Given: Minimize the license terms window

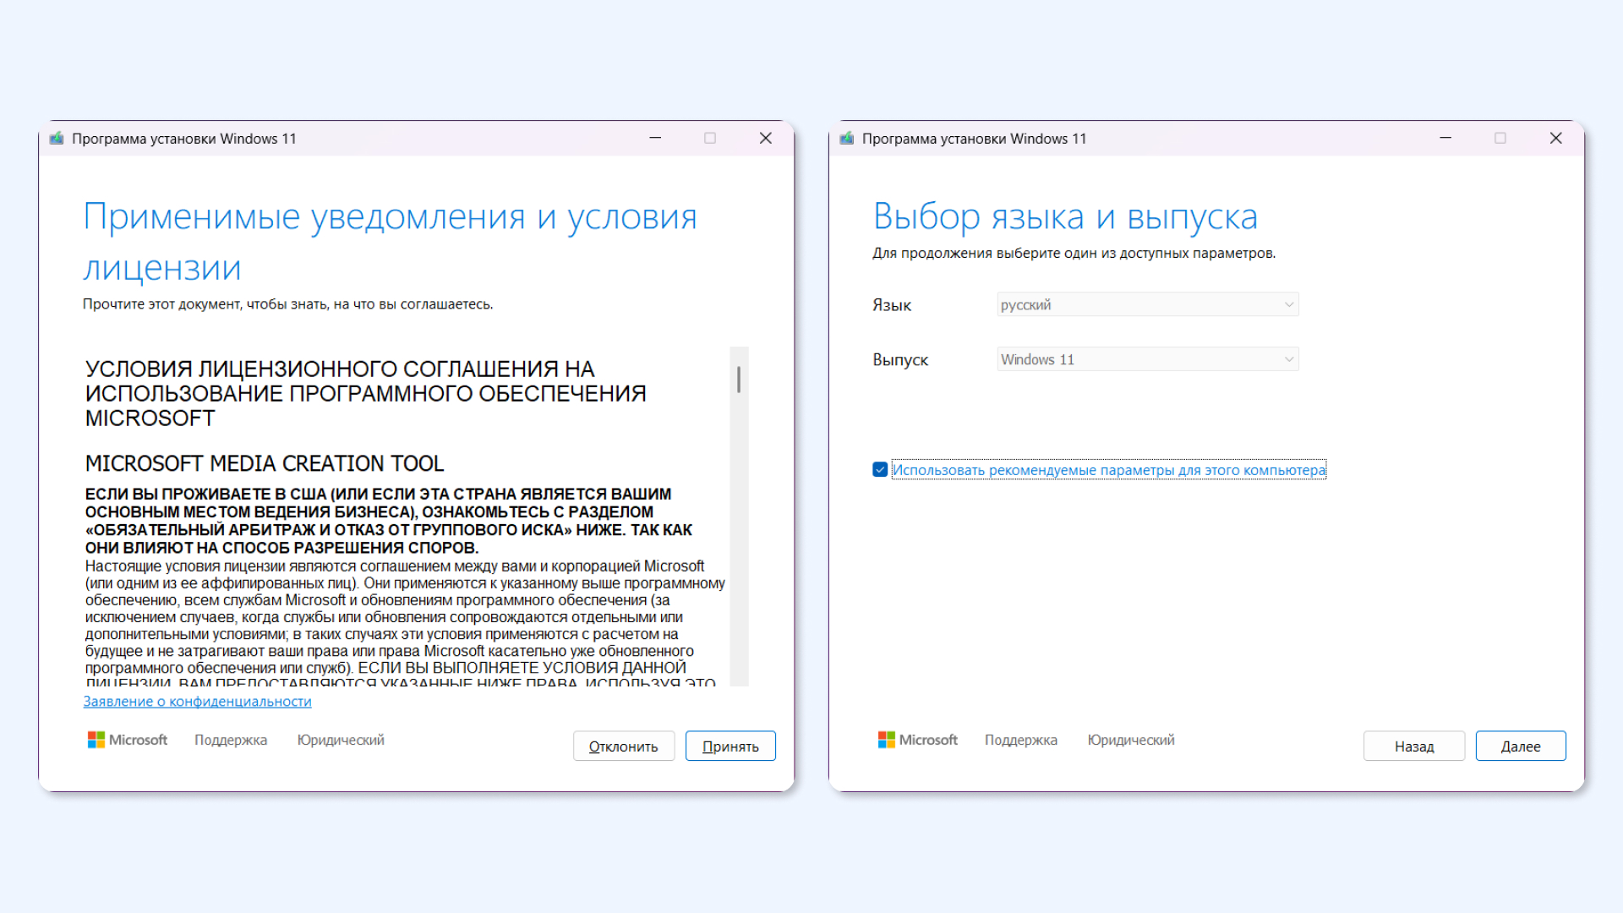Looking at the screenshot, I should pyautogui.click(x=655, y=138).
